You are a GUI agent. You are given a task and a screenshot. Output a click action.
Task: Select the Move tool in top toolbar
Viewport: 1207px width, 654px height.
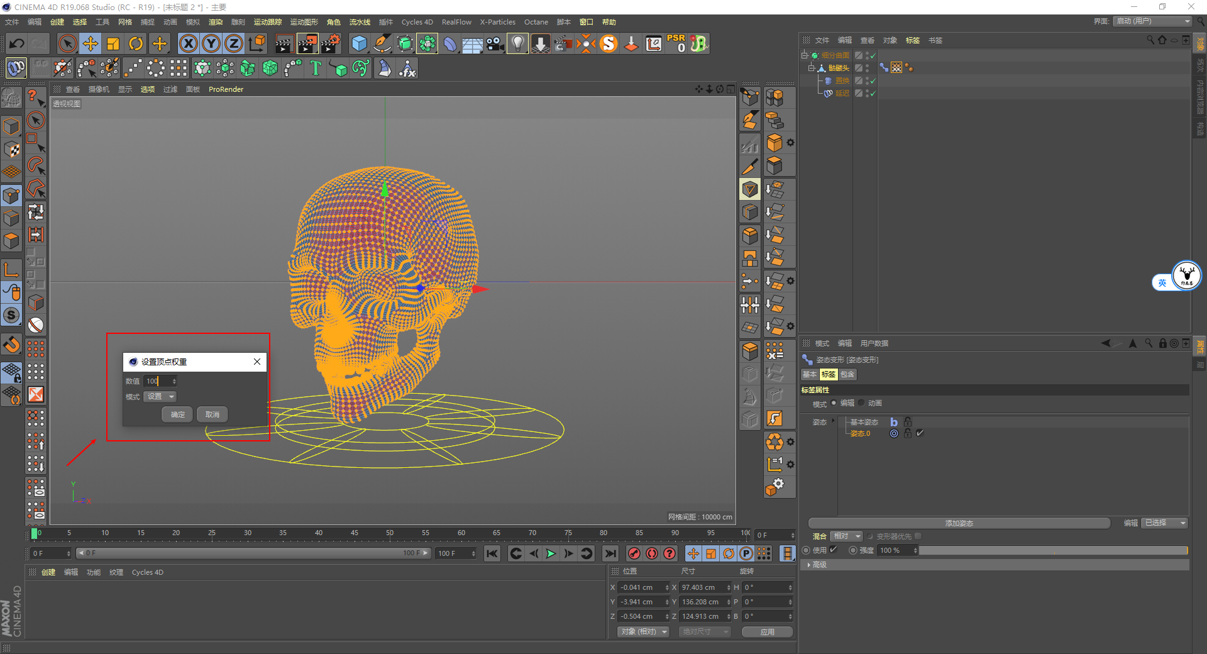pos(91,43)
